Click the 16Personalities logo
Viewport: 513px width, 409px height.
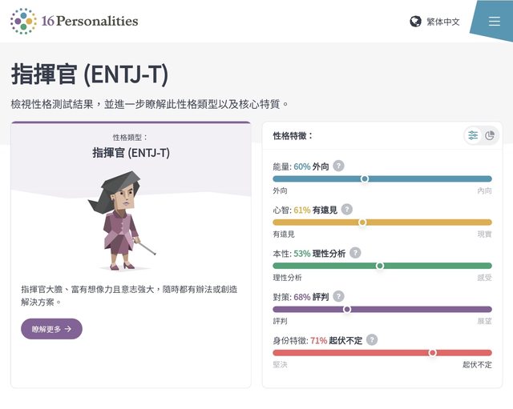23,22
